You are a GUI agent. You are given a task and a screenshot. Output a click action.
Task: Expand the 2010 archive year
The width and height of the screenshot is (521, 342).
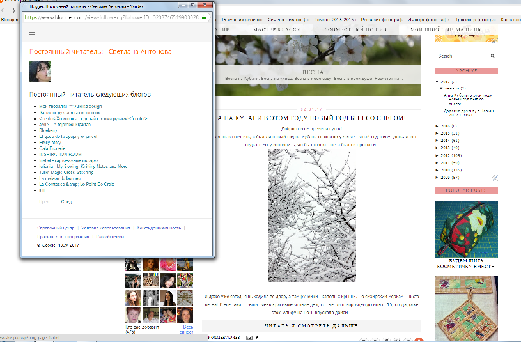[x=437, y=170]
